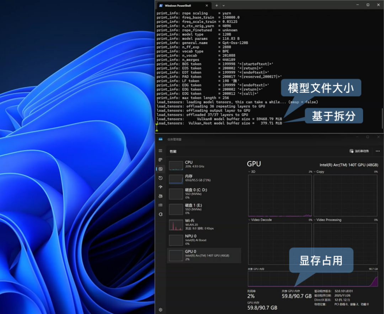Close the Windows PowerShell tab
Screen dimensions: 384x314
[x=207, y=5]
